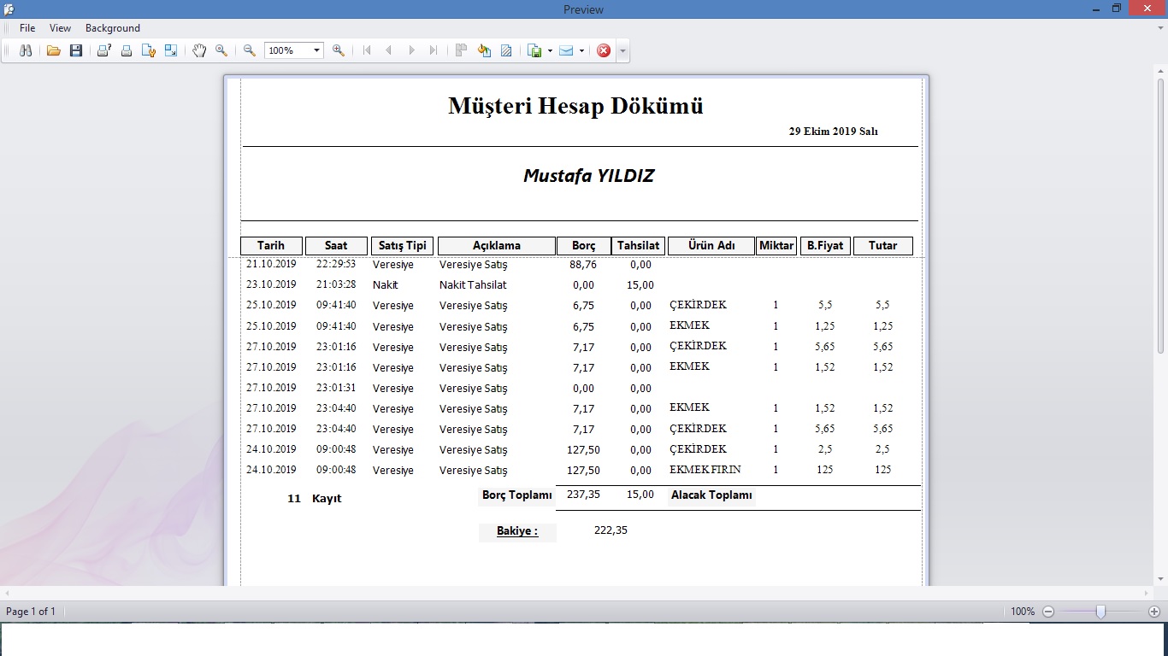Expand the Export Document dropdown arrow
Viewport: 1168px width, 656px height.
(x=550, y=50)
